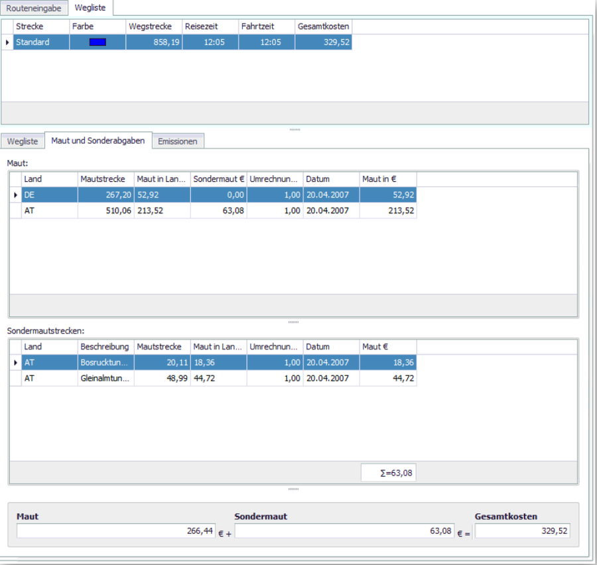Click the Sondermaut total input field
Image resolution: width=597 pixels, height=565 pixels.
[x=344, y=531]
